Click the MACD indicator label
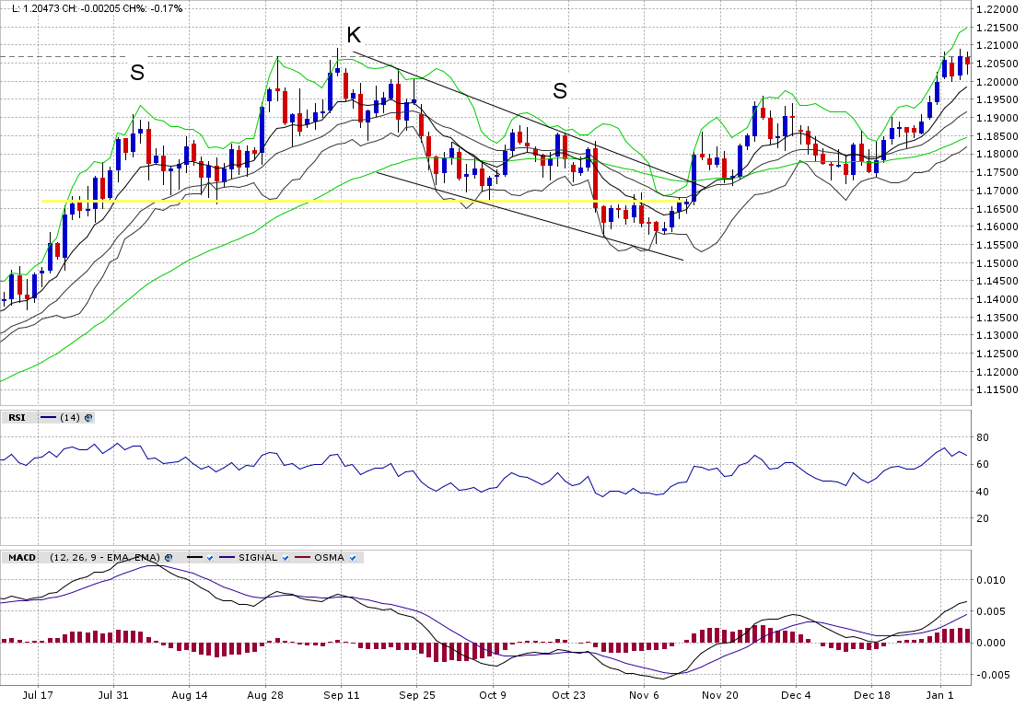Image resolution: width=1026 pixels, height=708 pixels. (x=22, y=558)
